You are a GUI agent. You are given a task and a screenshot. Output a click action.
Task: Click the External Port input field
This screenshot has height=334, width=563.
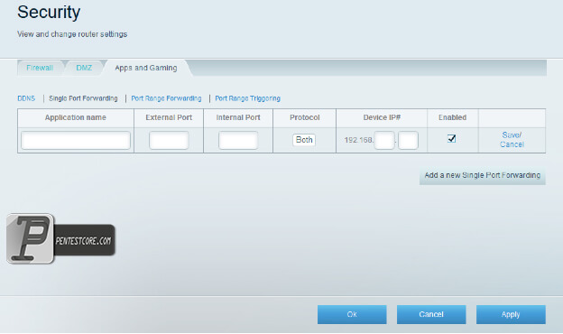point(169,140)
